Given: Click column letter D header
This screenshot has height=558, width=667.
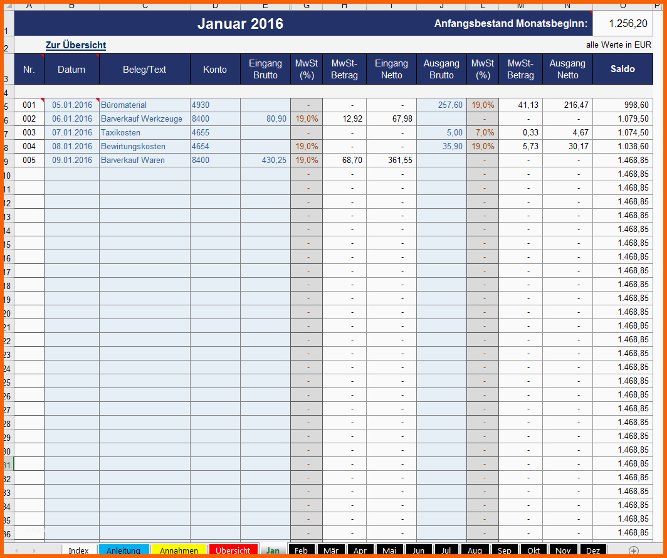Looking at the screenshot, I should [x=215, y=6].
